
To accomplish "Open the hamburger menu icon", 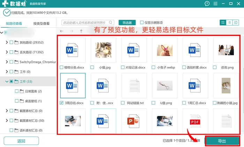I will click(215, 3).
